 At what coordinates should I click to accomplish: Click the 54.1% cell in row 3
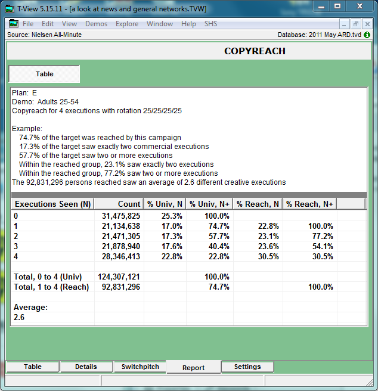pyautogui.click(x=309, y=246)
